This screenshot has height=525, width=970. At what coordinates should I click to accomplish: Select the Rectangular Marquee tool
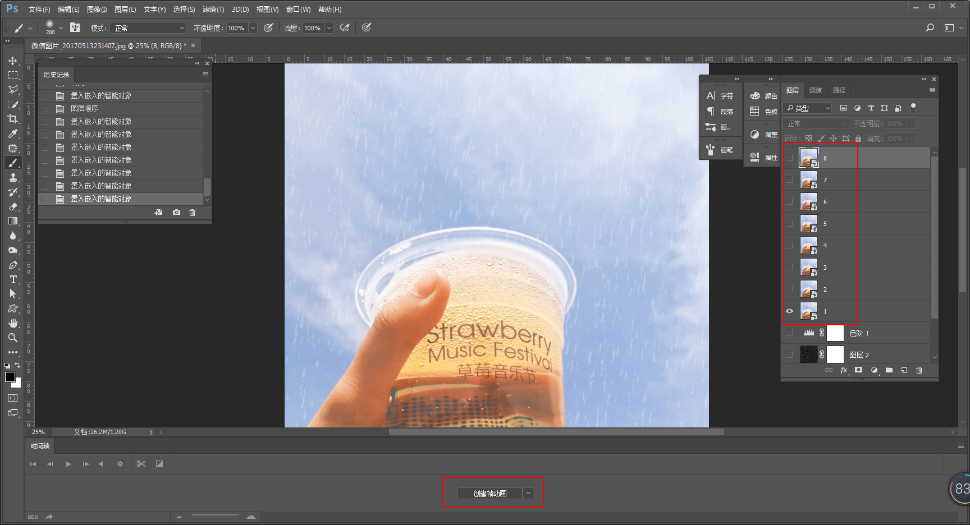[13, 75]
